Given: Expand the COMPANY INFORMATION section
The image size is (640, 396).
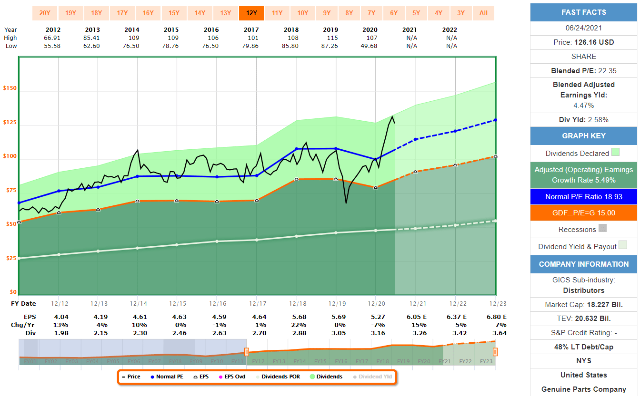Looking at the screenshot, I should tap(583, 264).
